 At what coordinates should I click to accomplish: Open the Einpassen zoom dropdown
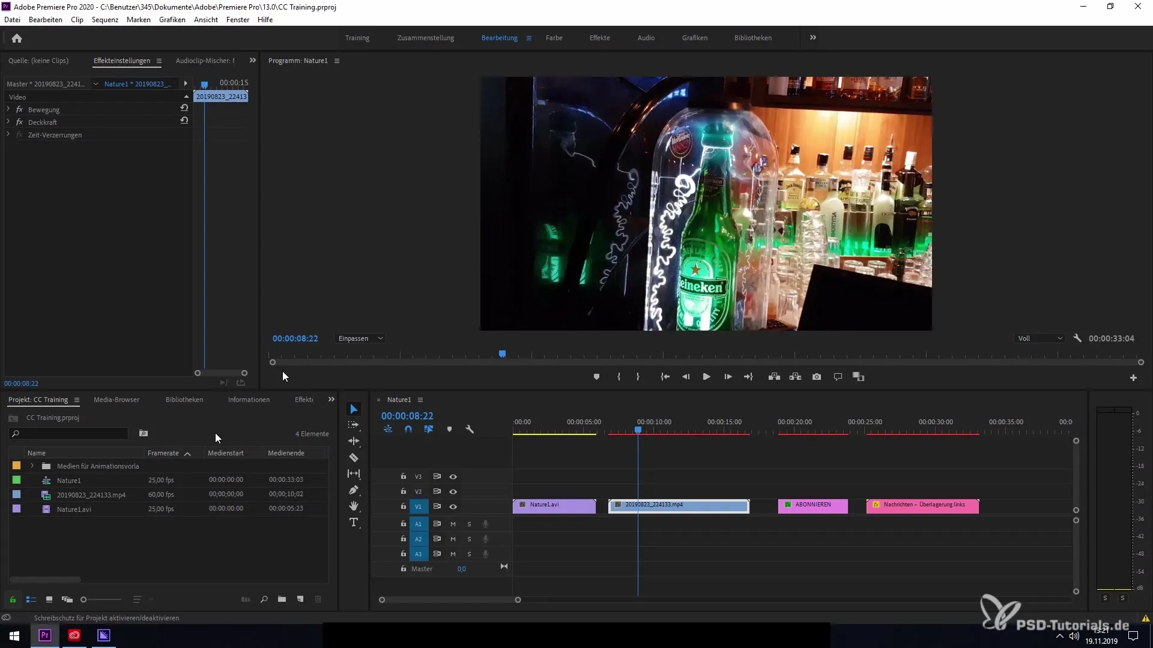point(360,338)
